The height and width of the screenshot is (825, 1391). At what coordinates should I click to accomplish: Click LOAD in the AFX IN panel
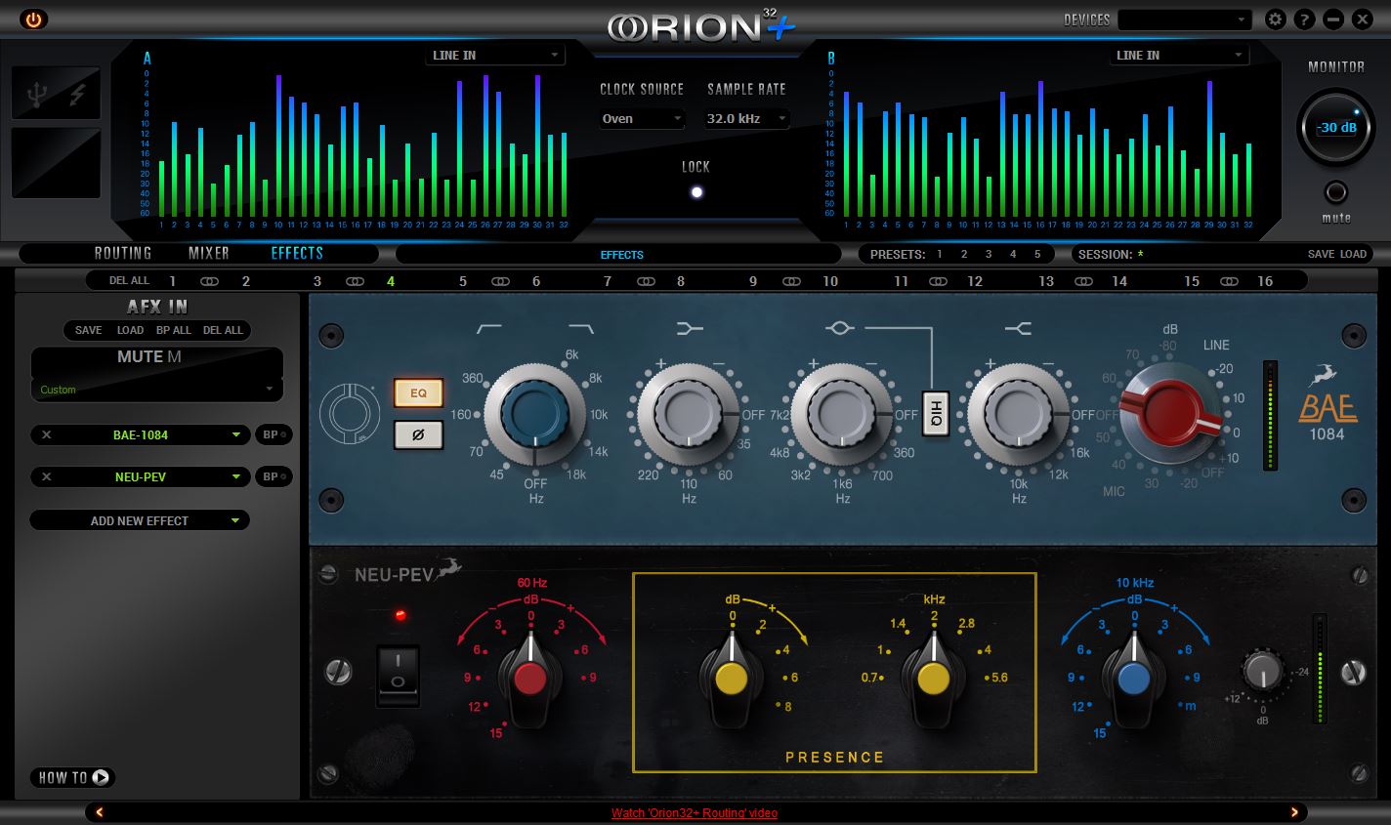131,330
